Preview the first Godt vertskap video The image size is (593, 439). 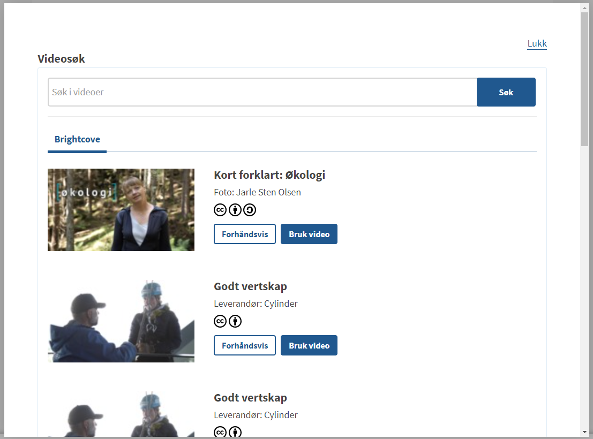tap(245, 345)
